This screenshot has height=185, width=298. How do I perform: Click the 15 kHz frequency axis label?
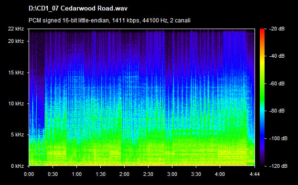coord(16,72)
